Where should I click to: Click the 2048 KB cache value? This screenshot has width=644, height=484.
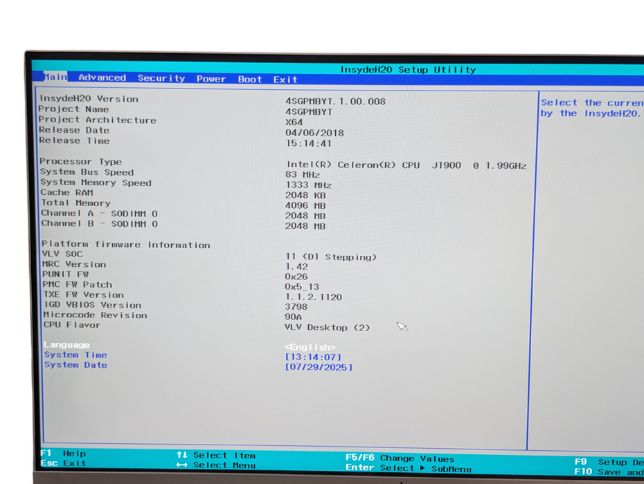point(305,195)
